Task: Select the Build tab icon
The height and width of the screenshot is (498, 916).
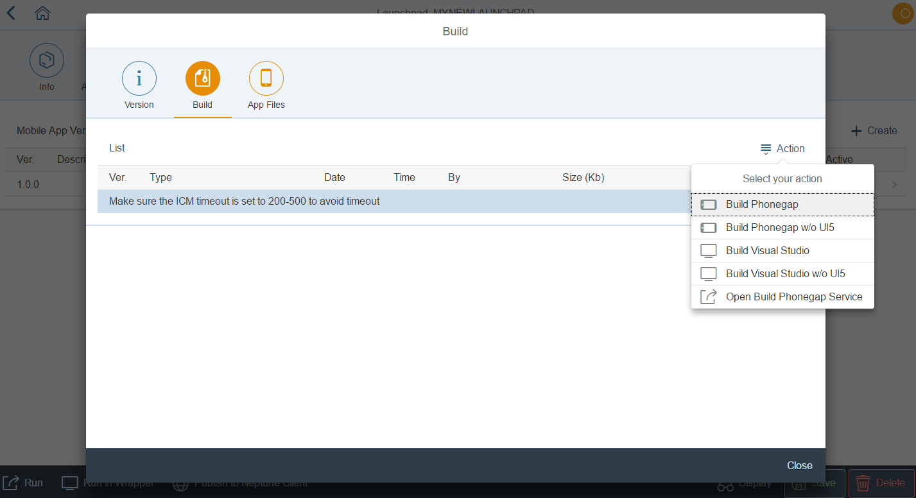Action: click(202, 78)
